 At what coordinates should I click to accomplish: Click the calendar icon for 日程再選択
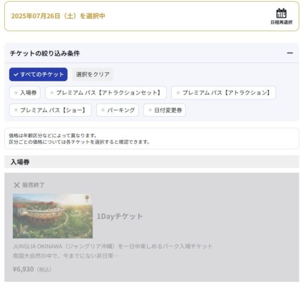[x=281, y=13]
